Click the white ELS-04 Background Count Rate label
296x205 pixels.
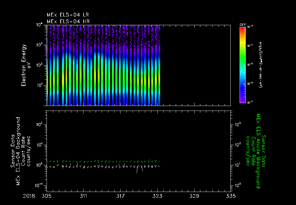pos(21,151)
